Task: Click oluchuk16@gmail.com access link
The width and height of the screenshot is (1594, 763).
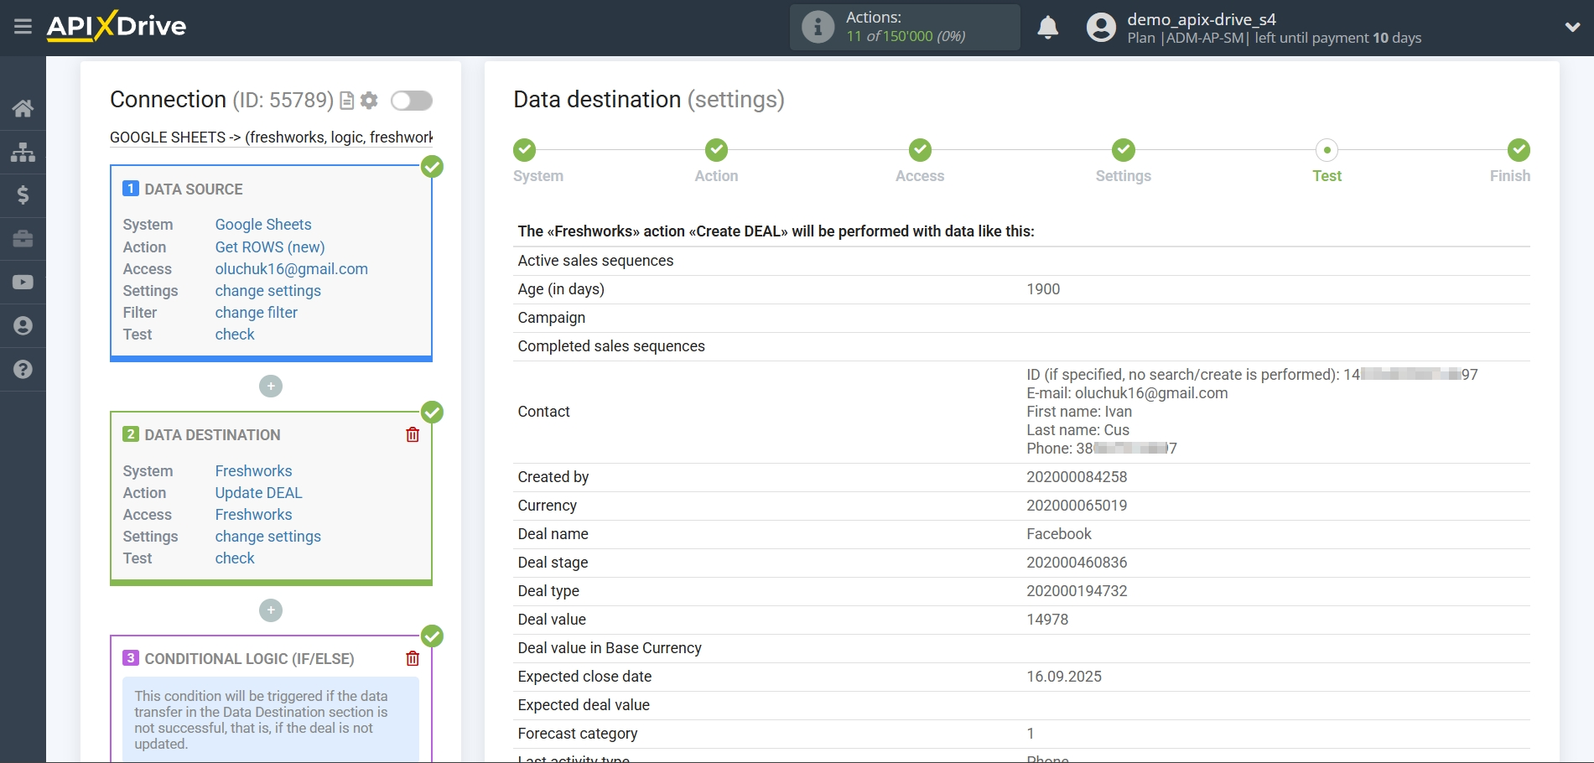Action: click(x=292, y=269)
